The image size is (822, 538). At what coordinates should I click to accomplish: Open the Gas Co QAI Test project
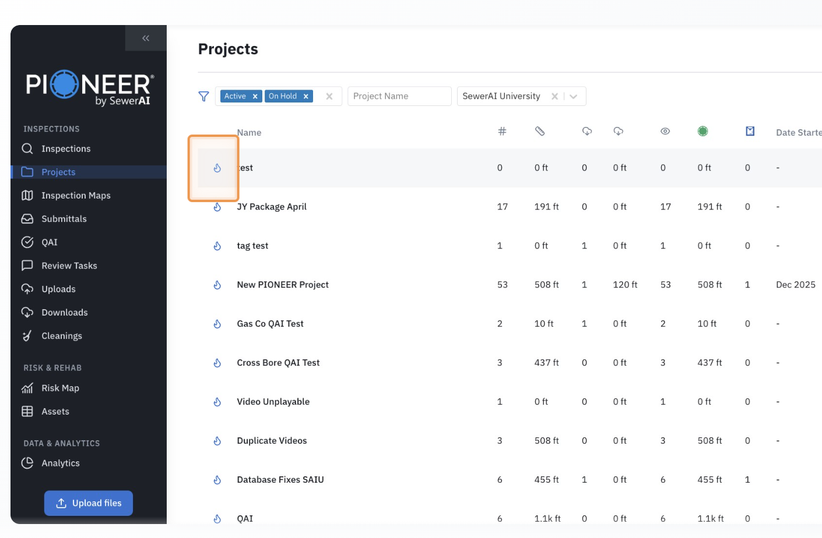pyautogui.click(x=270, y=324)
